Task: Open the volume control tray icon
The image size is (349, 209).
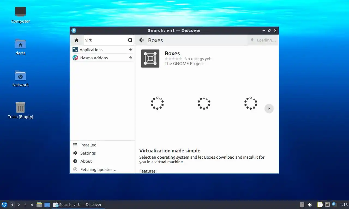Action: [310, 205]
